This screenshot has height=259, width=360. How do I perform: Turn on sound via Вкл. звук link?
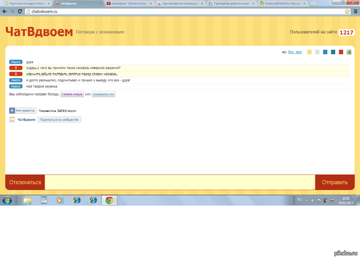tap(295, 52)
